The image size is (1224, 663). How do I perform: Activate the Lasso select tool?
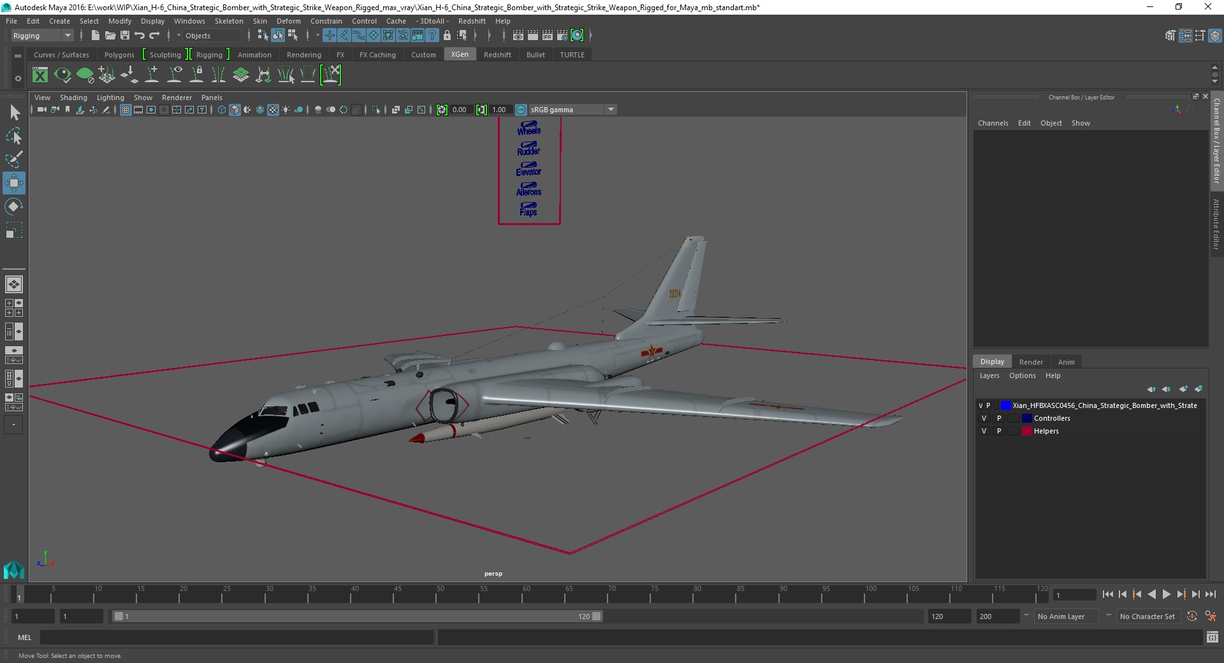(14, 136)
